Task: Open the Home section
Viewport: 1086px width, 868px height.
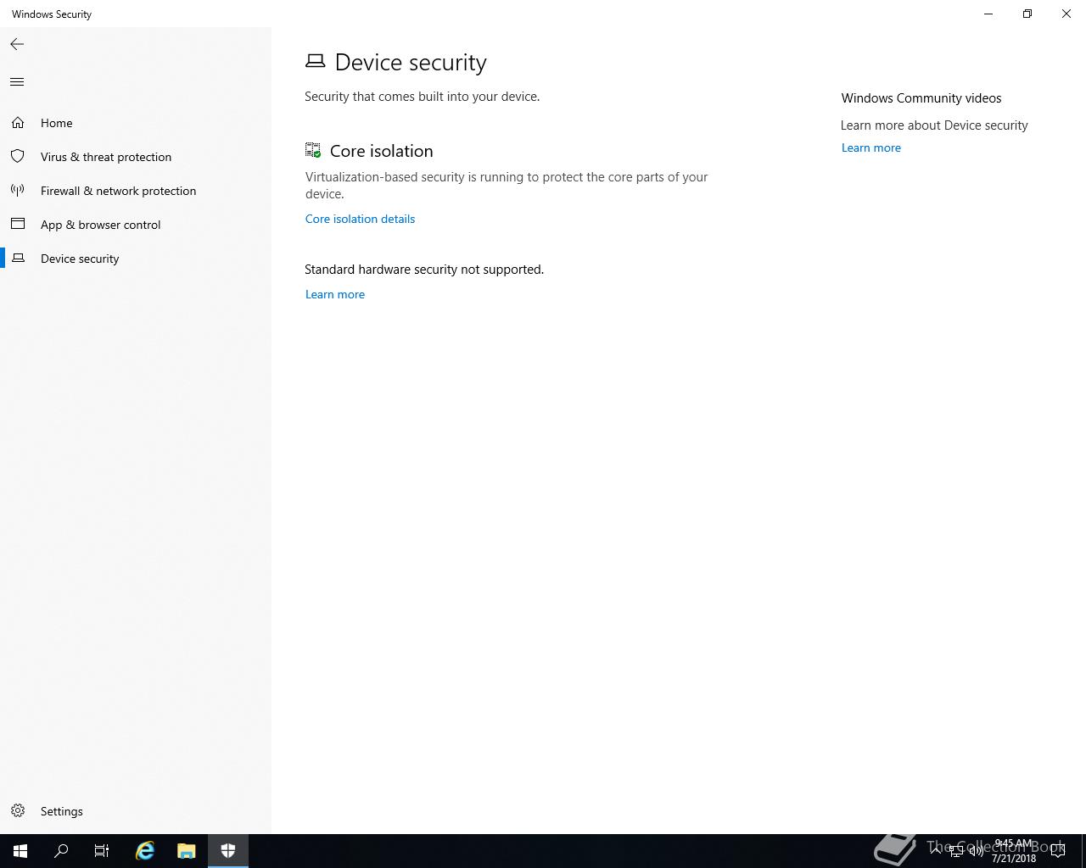Action: pyautogui.click(x=136, y=123)
